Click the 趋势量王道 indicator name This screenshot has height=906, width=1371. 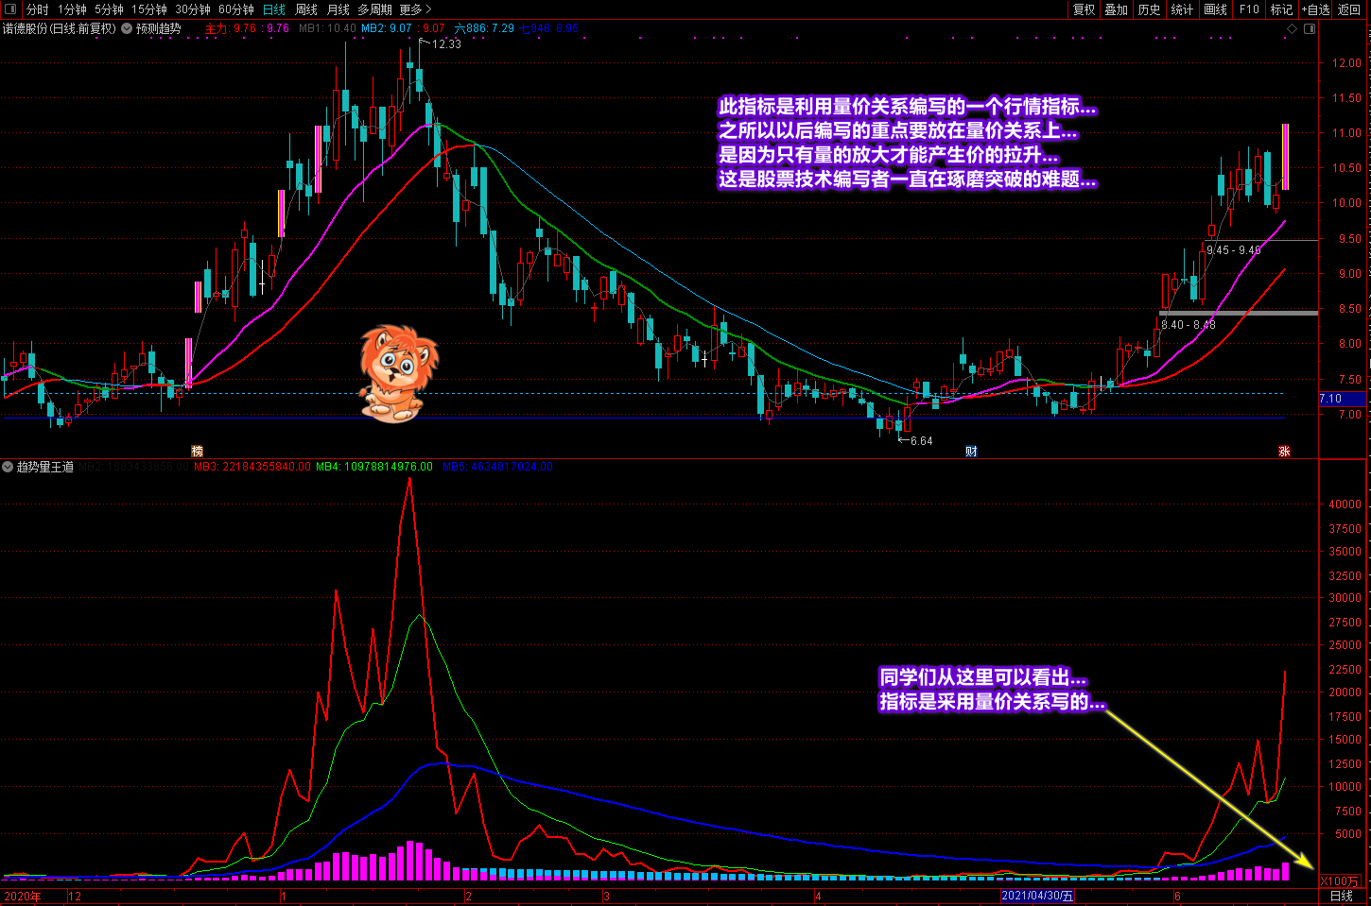[x=44, y=467]
